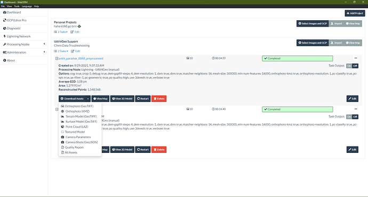The height and width of the screenshot is (197, 368).
Task: Turn second task's Task Output On
Action: [x=349, y=117]
